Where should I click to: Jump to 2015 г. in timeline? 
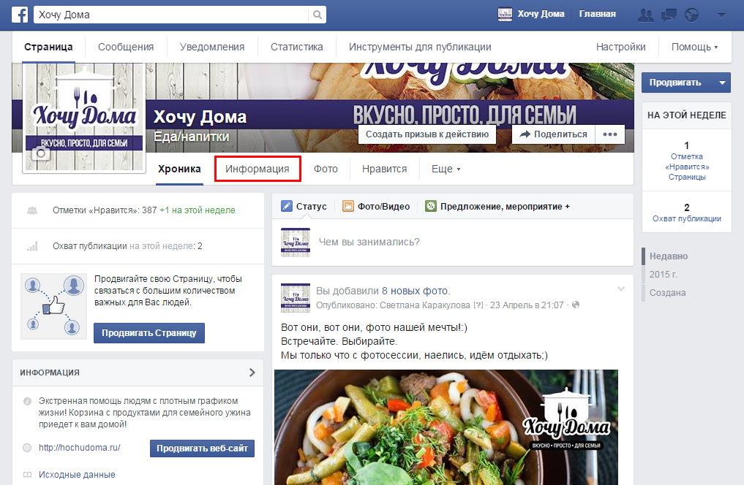[x=663, y=275]
